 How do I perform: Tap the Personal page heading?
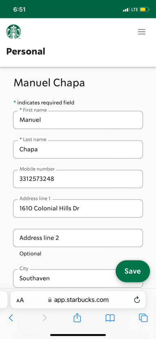(26, 51)
